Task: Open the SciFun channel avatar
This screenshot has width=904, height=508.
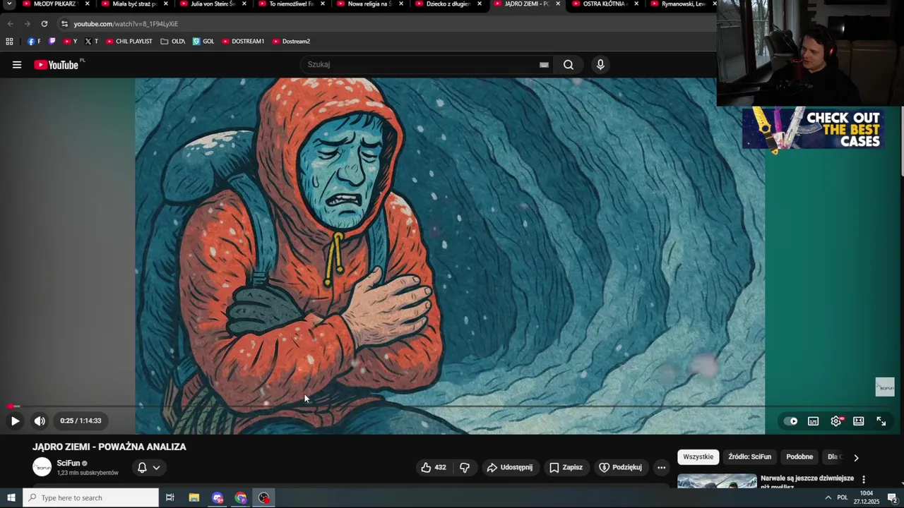Action: (x=42, y=467)
